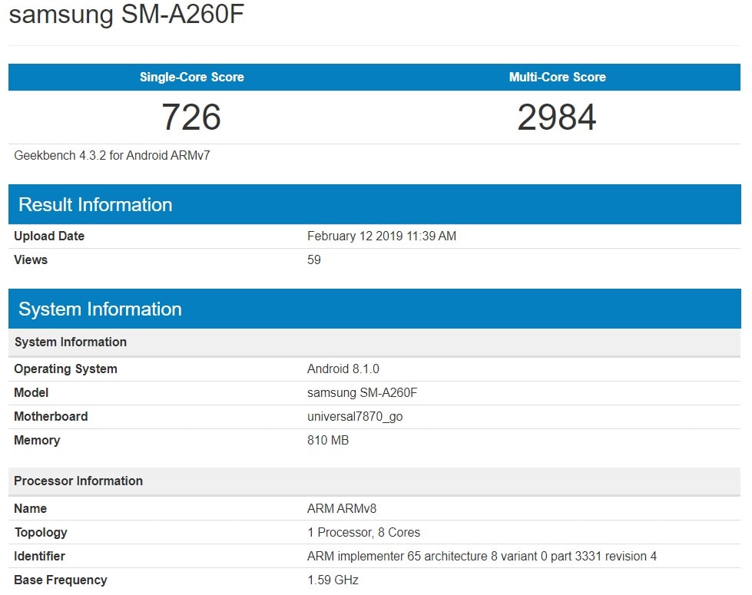Click the Geekbench 4.3.2 for Android ARMv7 text
The width and height of the screenshot is (752, 595).
111,155
